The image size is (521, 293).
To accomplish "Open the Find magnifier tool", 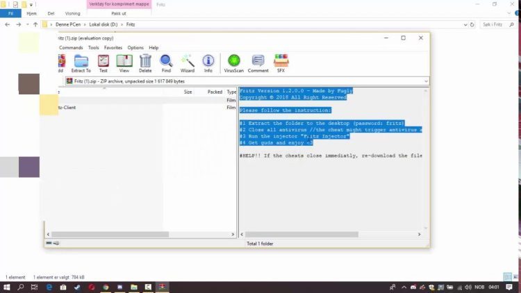I will (x=166, y=63).
